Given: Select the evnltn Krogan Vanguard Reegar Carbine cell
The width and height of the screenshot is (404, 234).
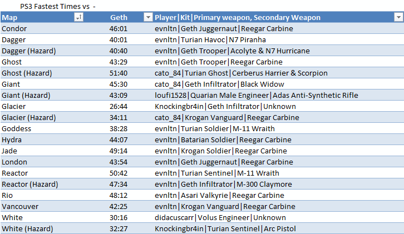Looking at the screenshot, I should pyautogui.click(x=279, y=206).
